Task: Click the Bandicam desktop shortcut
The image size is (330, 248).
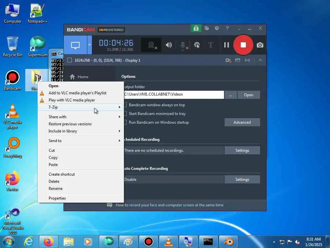Action: click(x=13, y=80)
